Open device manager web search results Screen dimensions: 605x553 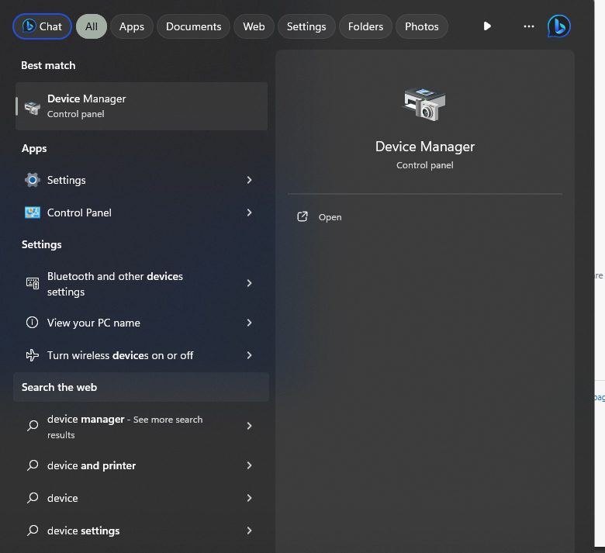tap(142, 426)
